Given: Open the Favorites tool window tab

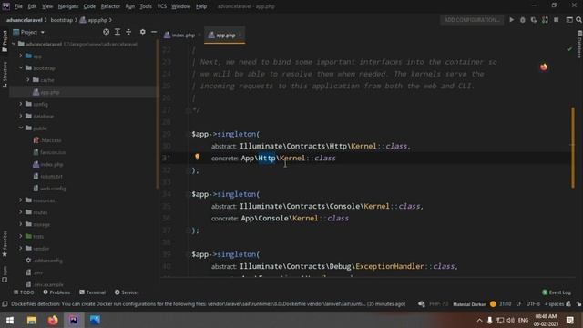Looking at the screenshot, I should point(5,243).
